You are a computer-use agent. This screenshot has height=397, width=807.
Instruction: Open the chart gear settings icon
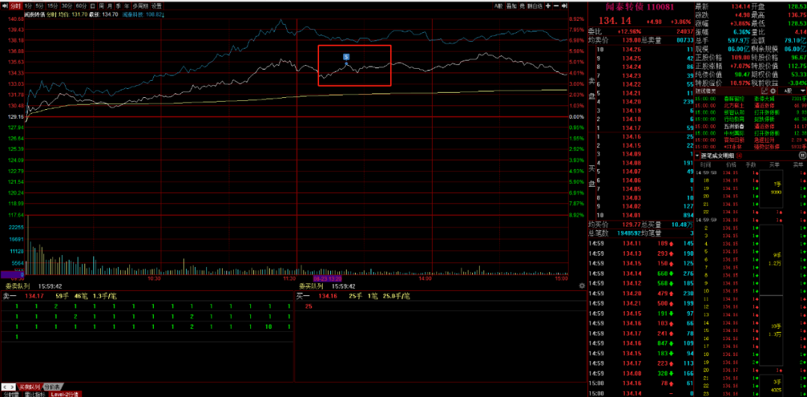coord(582,286)
